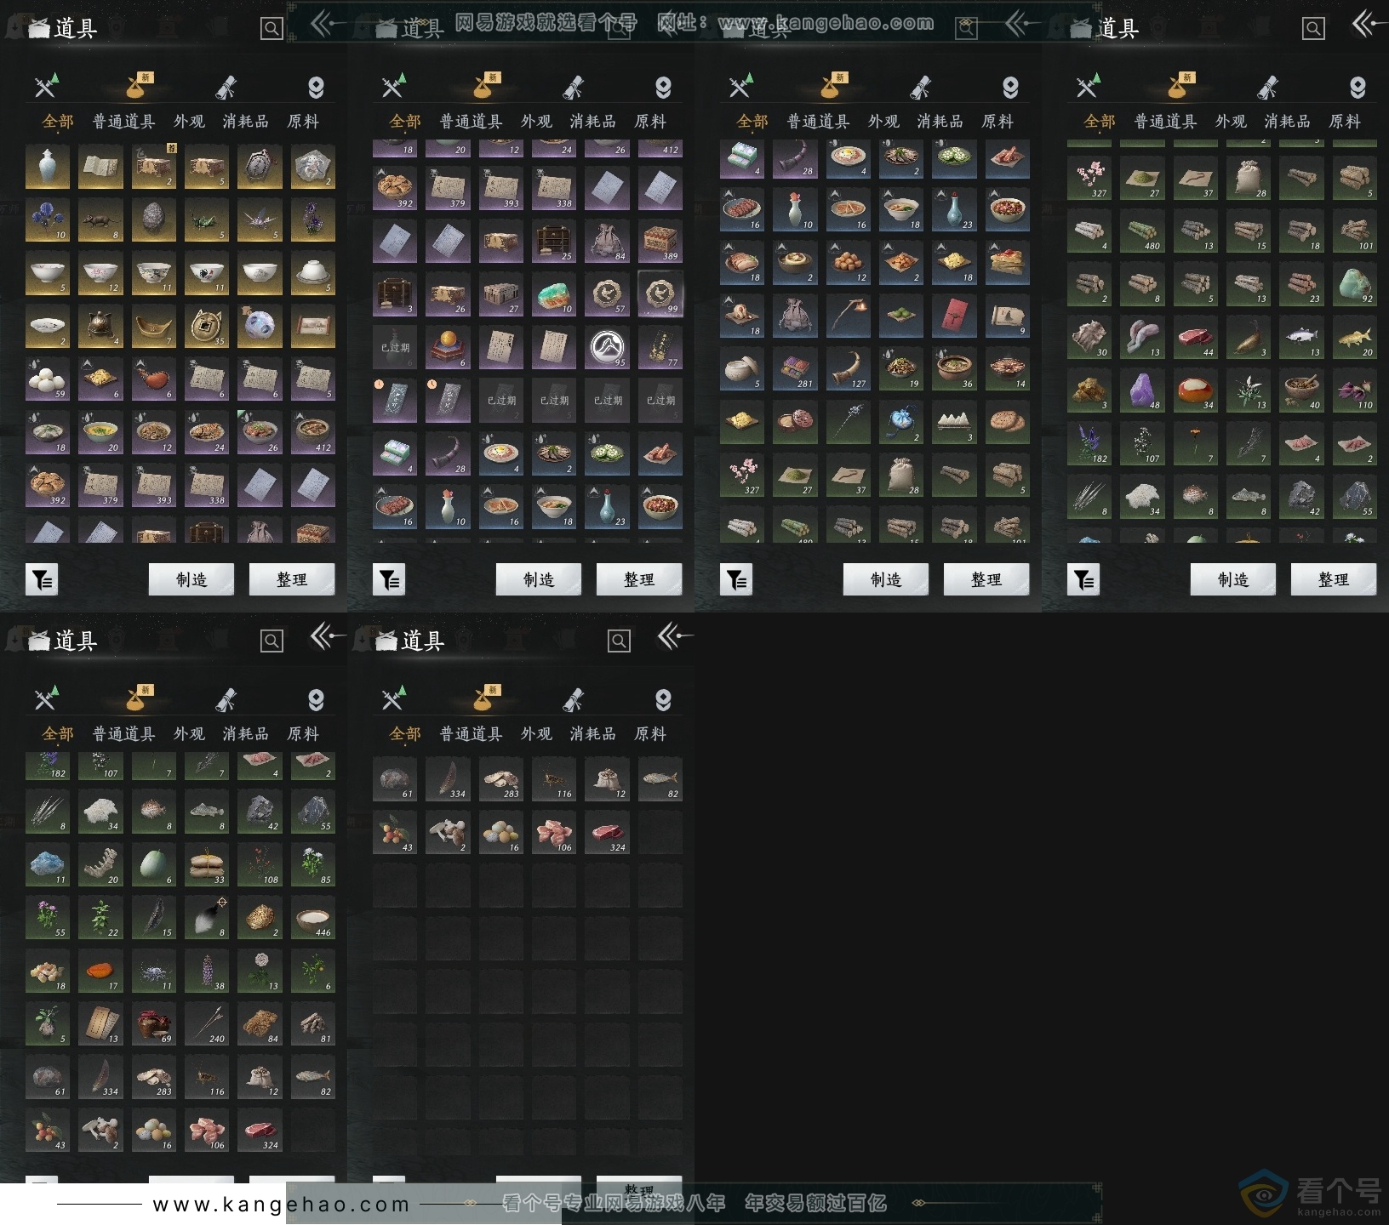The width and height of the screenshot is (1389, 1225).
Task: Select the money-bag category icon in bottom-right panel
Action: coord(484,698)
